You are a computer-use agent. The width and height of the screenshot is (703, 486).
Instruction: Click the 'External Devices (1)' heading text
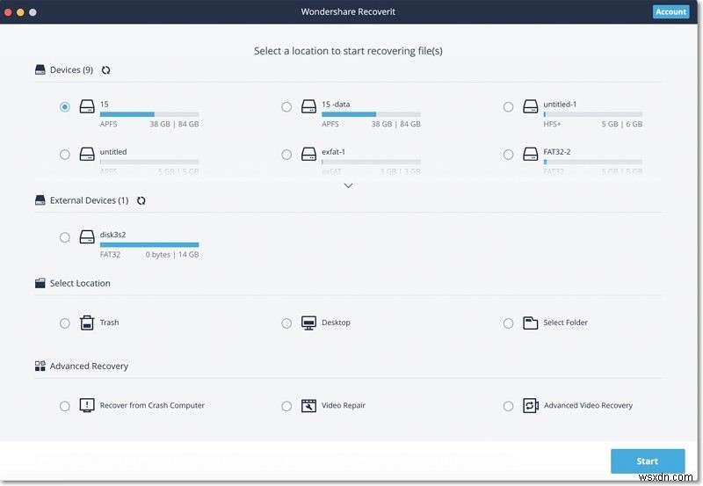(90, 200)
